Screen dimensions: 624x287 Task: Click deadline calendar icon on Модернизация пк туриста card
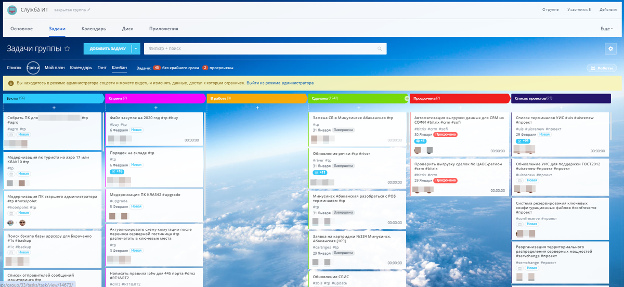pos(11,174)
